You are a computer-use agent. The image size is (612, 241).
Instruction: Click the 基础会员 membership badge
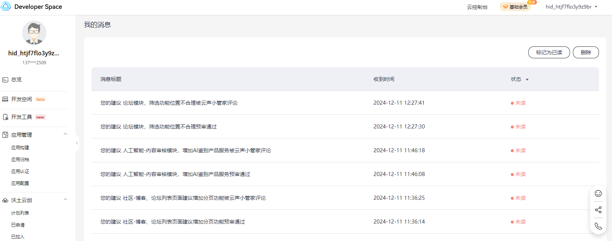515,7
